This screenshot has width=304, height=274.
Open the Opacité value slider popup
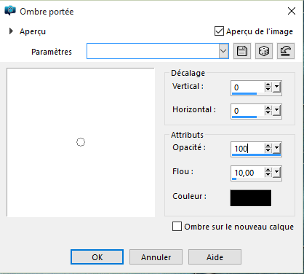[x=276, y=148]
